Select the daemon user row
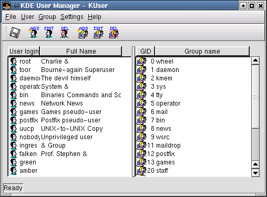Viewport: 267px width, 197px height. pyautogui.click(x=70, y=78)
